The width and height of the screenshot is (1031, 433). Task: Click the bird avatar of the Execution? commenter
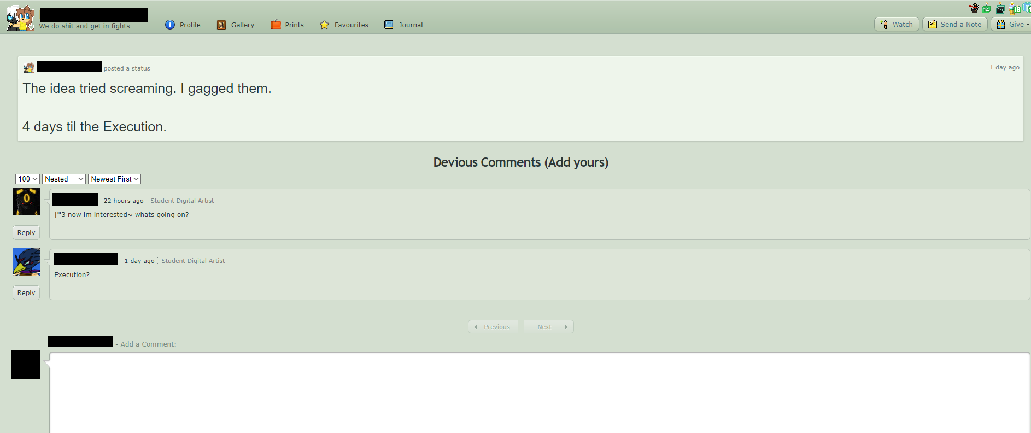coord(26,262)
